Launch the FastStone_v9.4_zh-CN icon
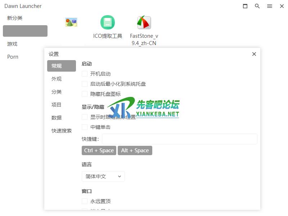Image resolution: width=288 pixels, height=216 pixels. (x=144, y=23)
